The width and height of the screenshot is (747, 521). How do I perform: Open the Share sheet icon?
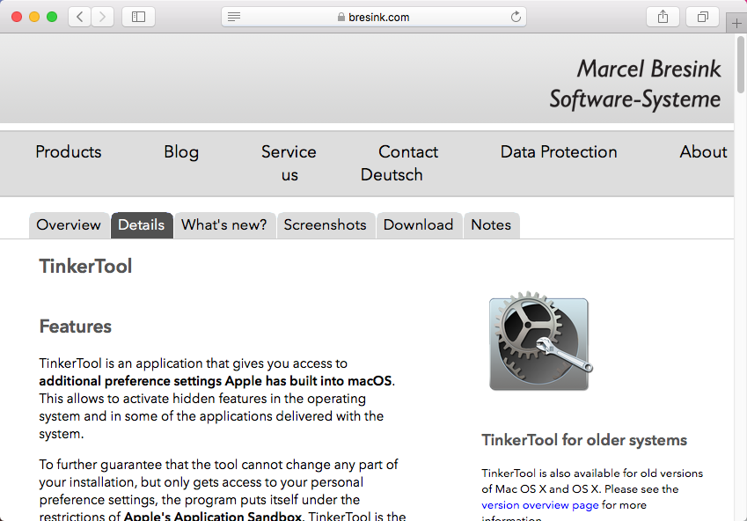pos(663,17)
